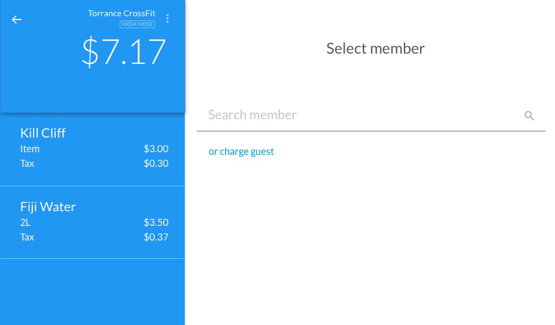Screen dimensions: 555x325
Task: Tap the $7.17 order total
Action: (x=124, y=52)
